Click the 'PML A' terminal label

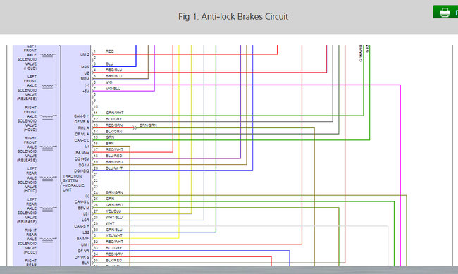(x=84, y=128)
